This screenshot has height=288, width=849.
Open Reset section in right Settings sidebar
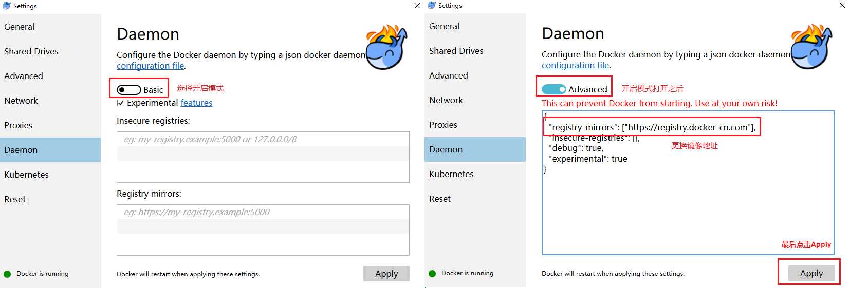pyautogui.click(x=475, y=199)
